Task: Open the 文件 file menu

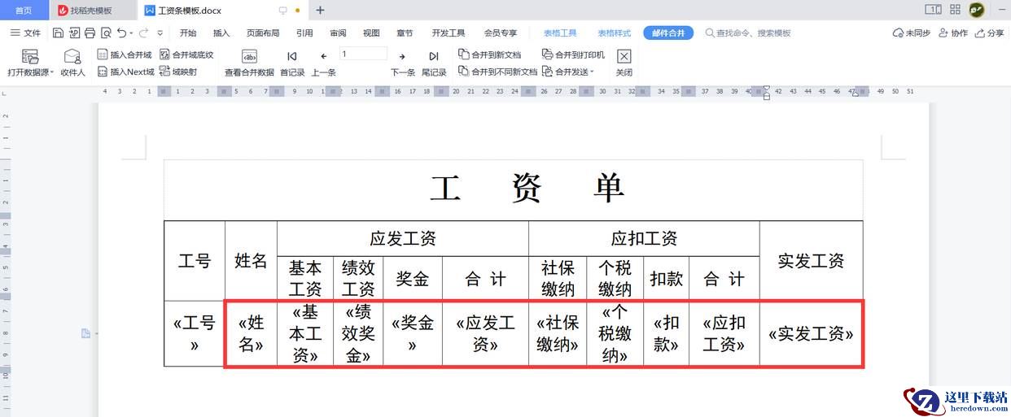Action: coord(25,33)
